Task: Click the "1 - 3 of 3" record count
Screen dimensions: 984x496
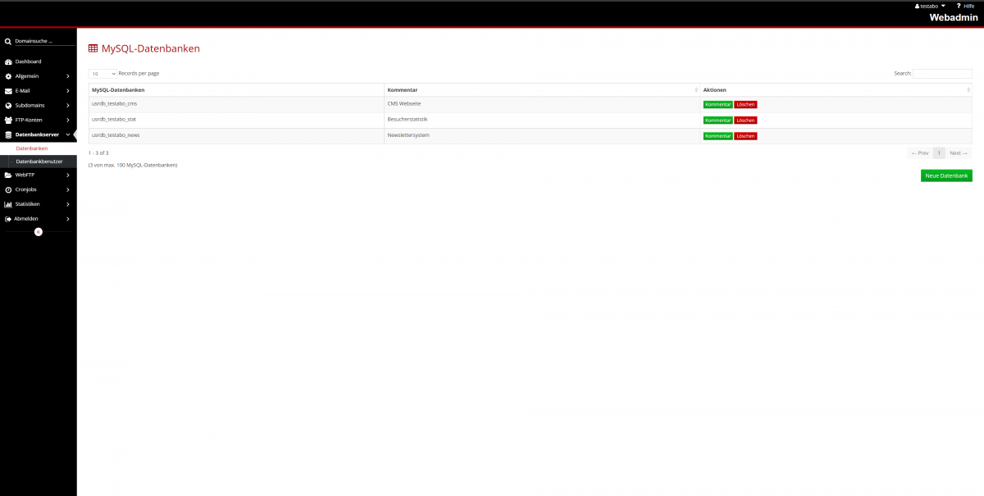Action: tap(98, 153)
